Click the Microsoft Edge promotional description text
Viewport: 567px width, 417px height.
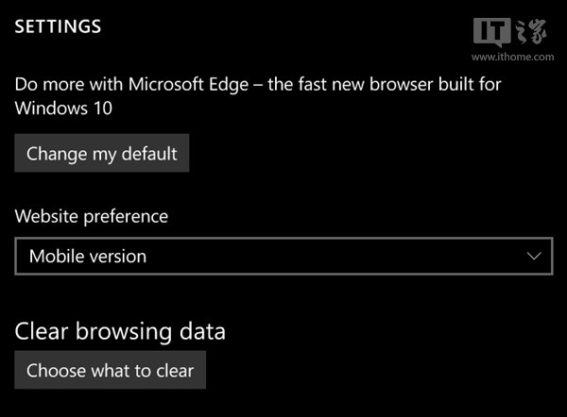coord(258,96)
